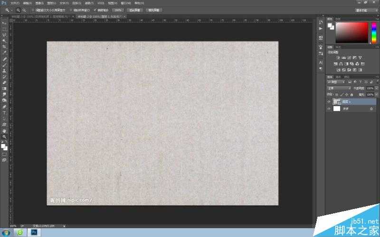Viewport: 380px width, 237px height.
Task: Select the Crop tool
Action: (4, 47)
